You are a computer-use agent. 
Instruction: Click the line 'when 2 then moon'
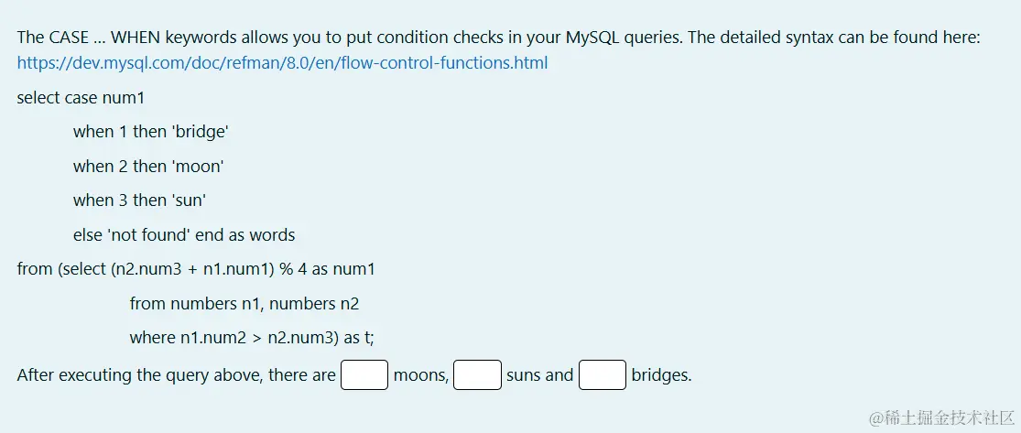pos(148,166)
